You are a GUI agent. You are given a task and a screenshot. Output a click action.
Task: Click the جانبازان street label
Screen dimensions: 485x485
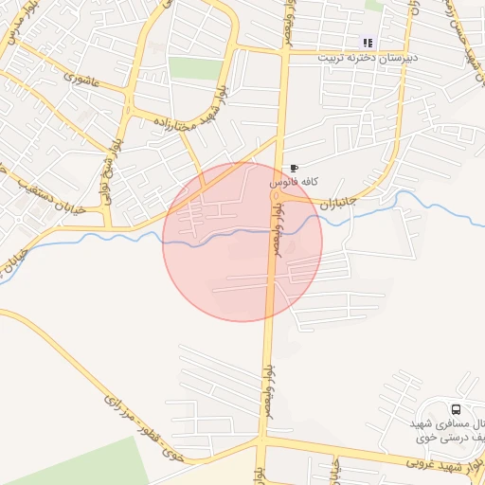click(x=338, y=204)
